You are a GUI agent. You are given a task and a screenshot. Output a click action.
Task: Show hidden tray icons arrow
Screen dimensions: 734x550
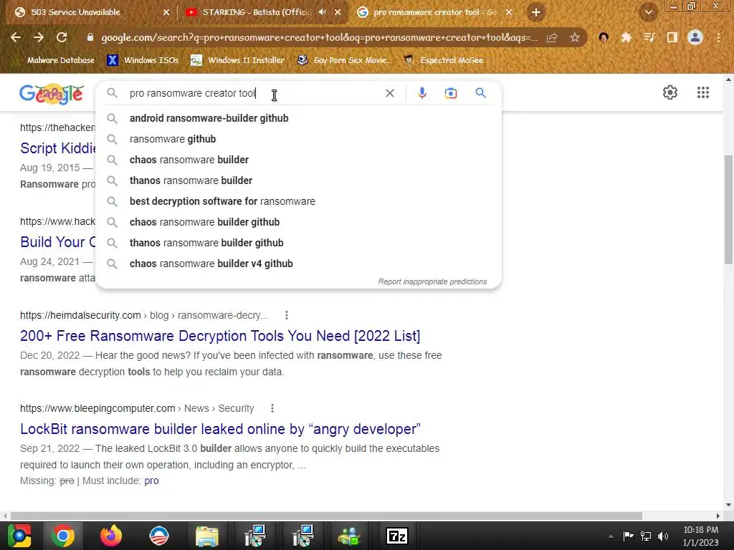[611, 536]
